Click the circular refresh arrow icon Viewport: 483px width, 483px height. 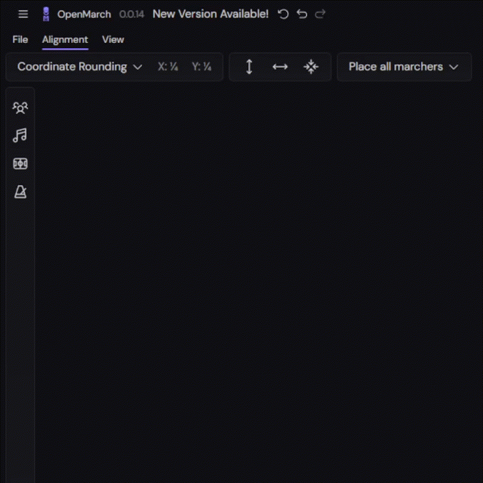283,14
